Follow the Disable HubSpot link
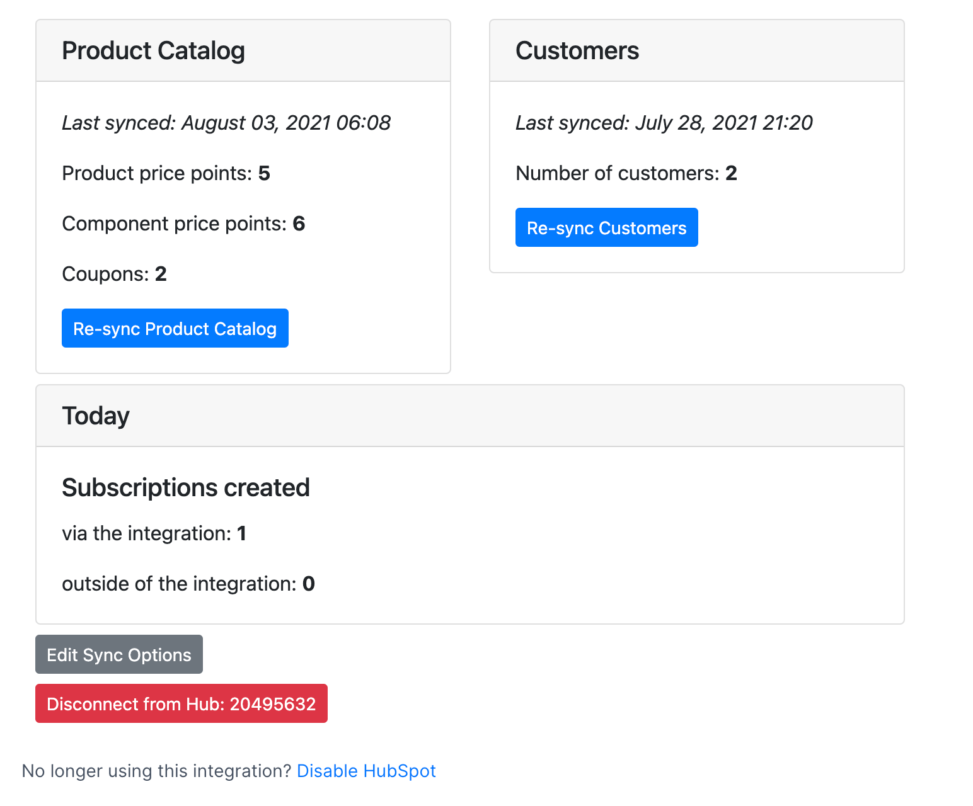This screenshot has height=806, width=973. click(x=366, y=771)
